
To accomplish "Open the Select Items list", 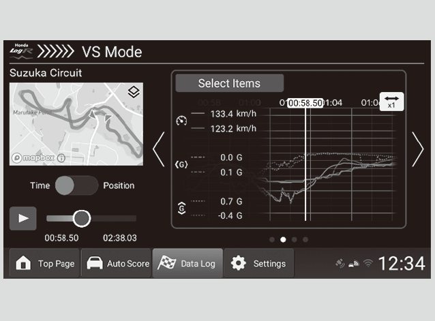I will pyautogui.click(x=229, y=83).
